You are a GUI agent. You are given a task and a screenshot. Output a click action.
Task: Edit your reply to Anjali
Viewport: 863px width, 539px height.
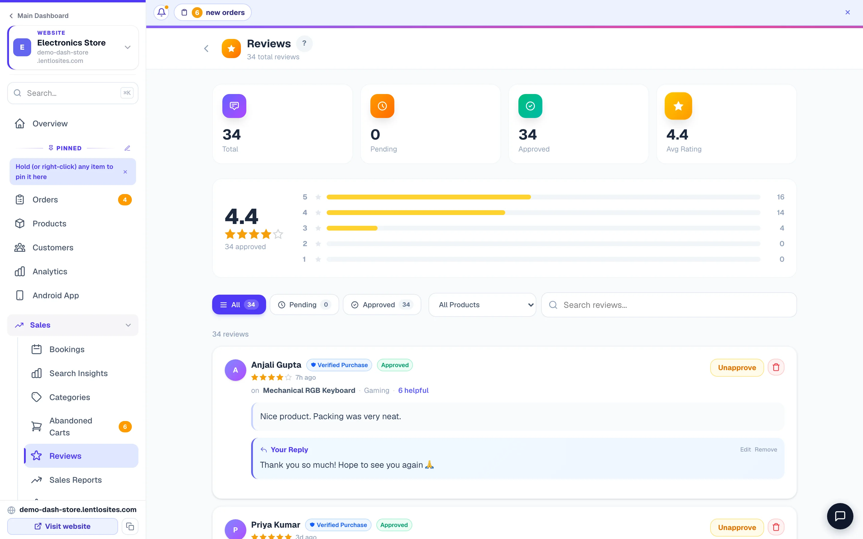(745, 449)
